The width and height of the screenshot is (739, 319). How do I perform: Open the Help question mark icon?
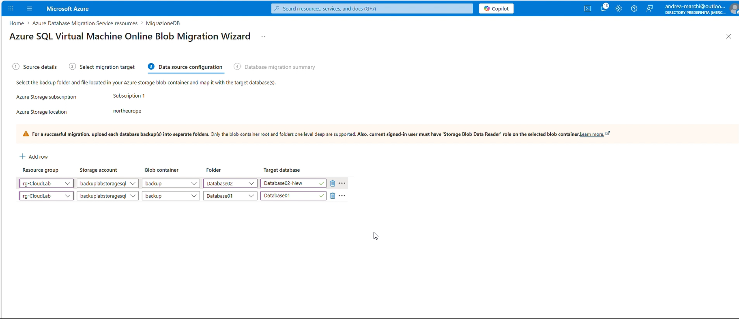634,9
